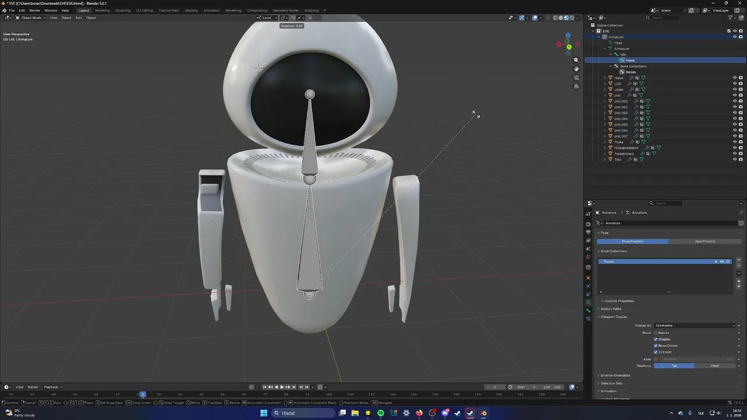
Task: Expand the Custom Properties subpanel
Action: [619, 301]
